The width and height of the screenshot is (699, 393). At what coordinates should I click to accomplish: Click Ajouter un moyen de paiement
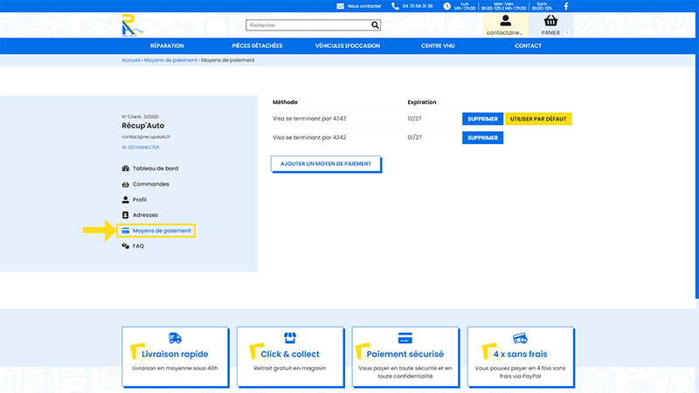tap(326, 163)
